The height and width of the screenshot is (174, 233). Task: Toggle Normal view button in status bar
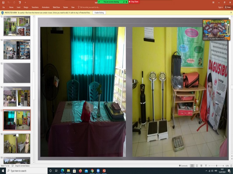[192, 166]
